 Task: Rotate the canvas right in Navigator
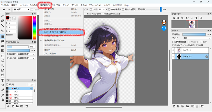(x=196, y=18)
